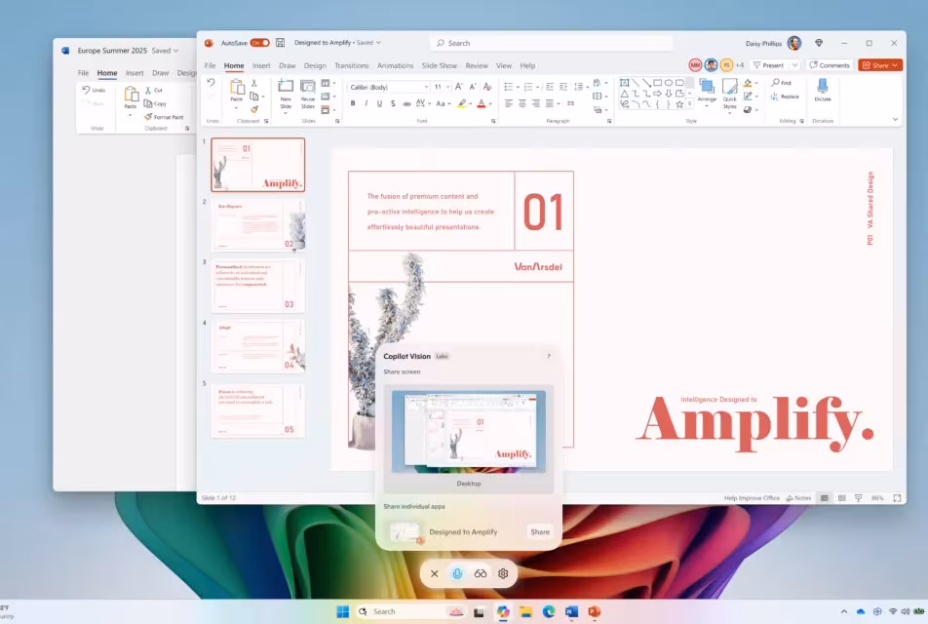Increase the font size
Image resolution: width=928 pixels, height=624 pixels.
459,87
